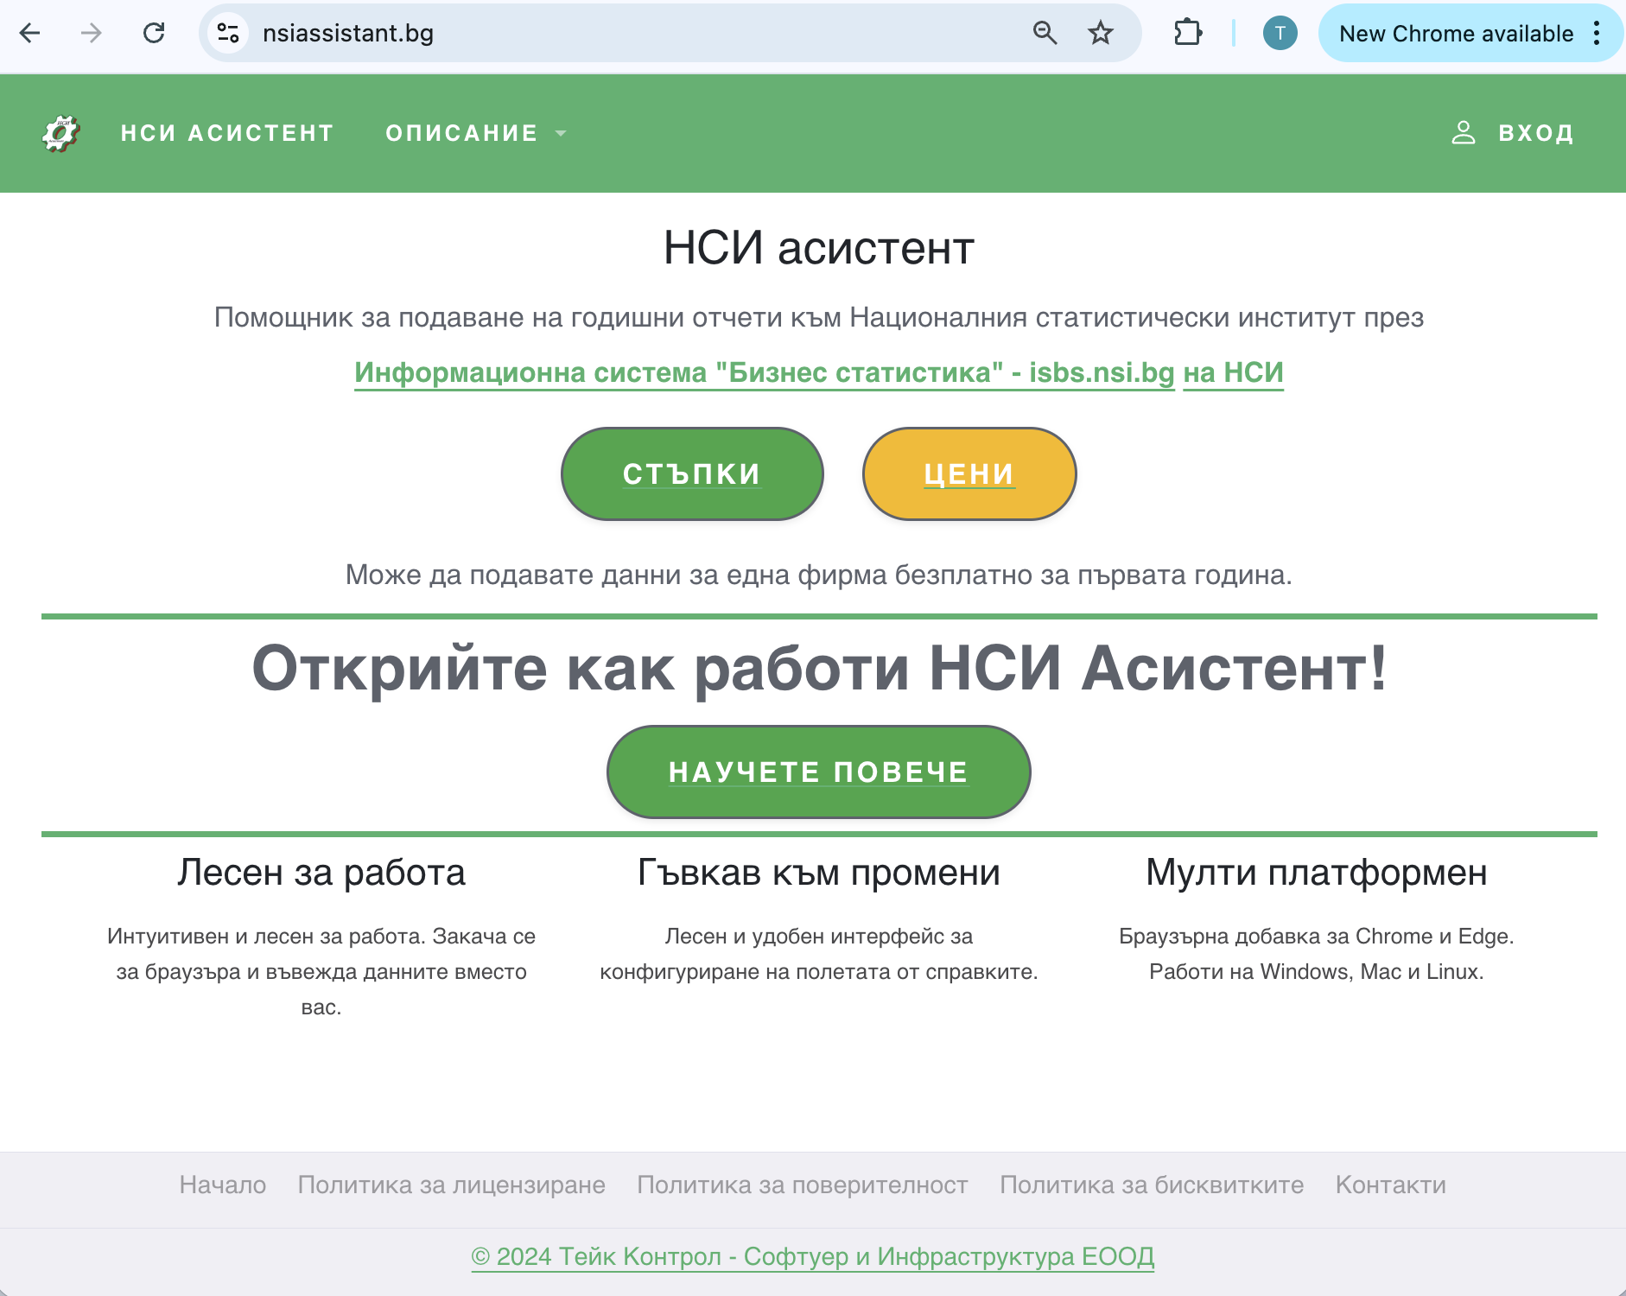Click the forward navigation arrow
Image resolution: width=1626 pixels, height=1296 pixels.
(x=90, y=34)
